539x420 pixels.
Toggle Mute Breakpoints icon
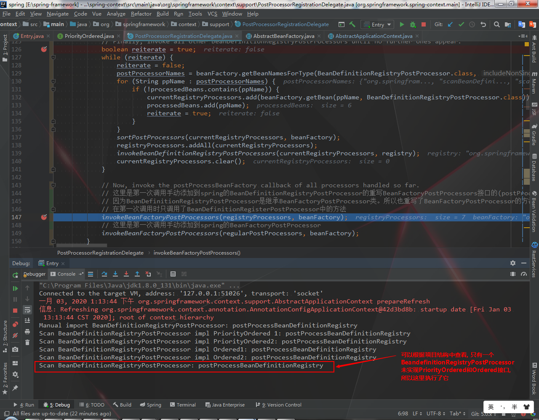coord(15,335)
